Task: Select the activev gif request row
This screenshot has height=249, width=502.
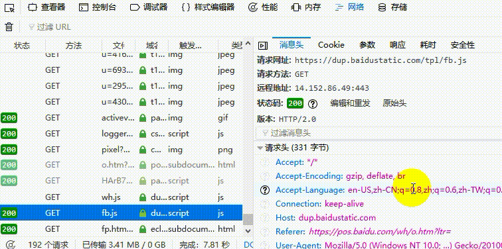Action: [121, 118]
